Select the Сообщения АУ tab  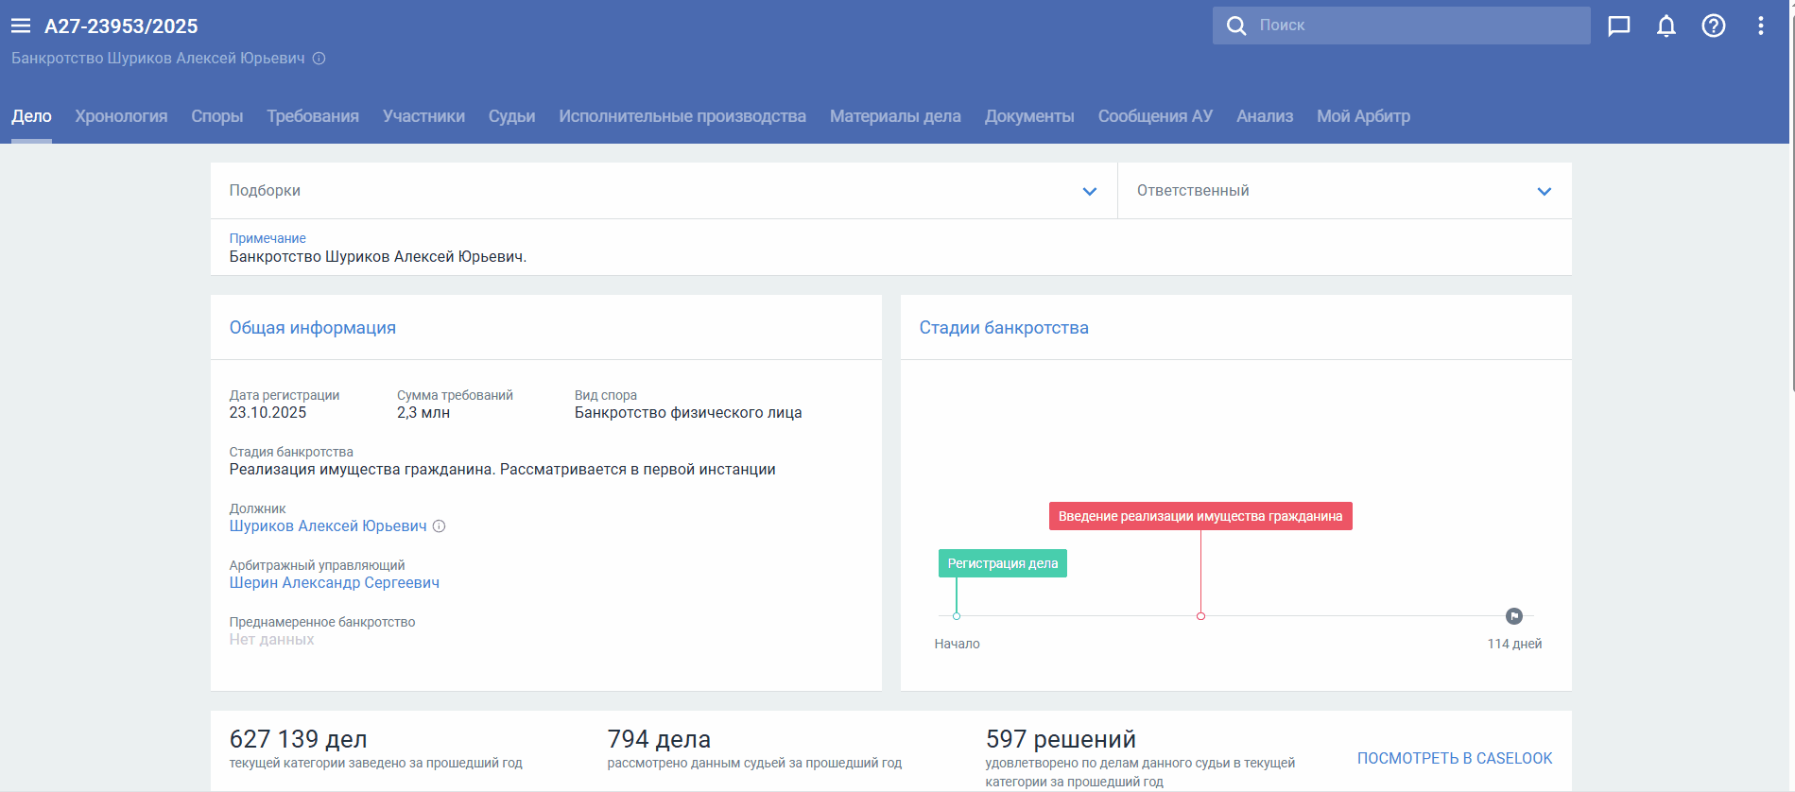tap(1154, 116)
